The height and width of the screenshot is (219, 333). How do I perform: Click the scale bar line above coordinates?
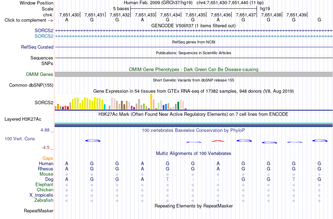pyautogui.click(x=194, y=9)
